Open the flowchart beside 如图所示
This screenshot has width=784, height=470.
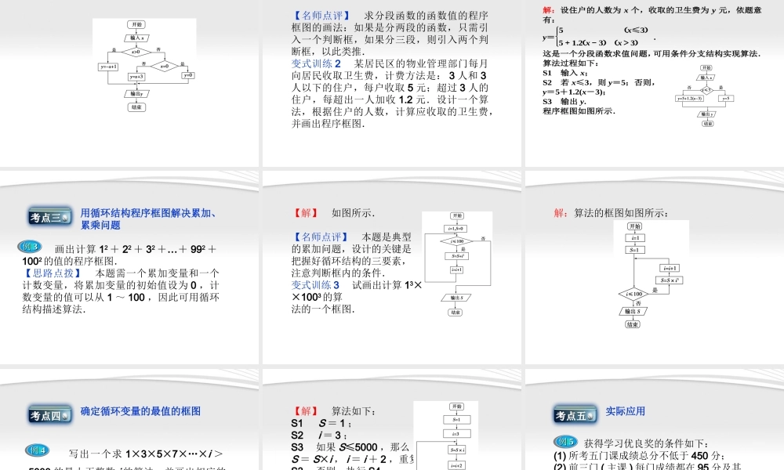click(x=457, y=264)
